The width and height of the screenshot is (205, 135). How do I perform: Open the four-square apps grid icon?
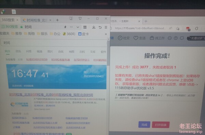click(85, 27)
